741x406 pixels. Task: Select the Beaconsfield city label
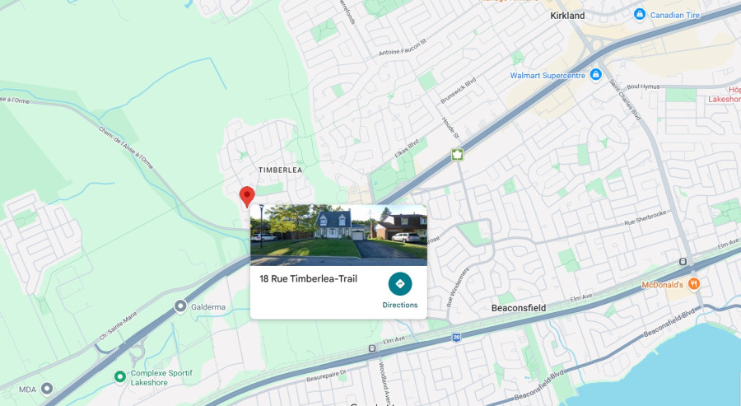tap(519, 308)
